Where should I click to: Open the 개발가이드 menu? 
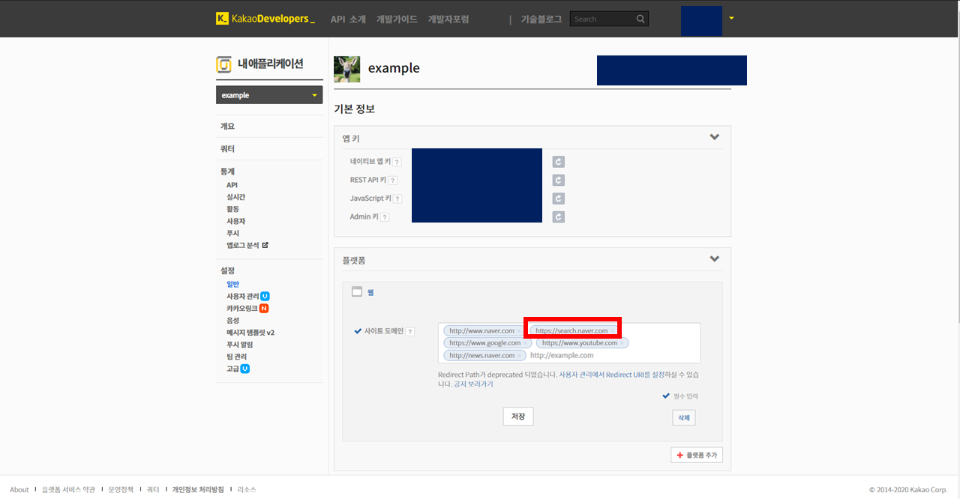[397, 19]
